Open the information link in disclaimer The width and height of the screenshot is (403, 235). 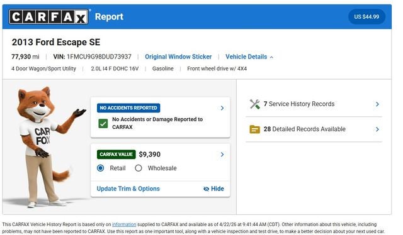click(x=124, y=224)
